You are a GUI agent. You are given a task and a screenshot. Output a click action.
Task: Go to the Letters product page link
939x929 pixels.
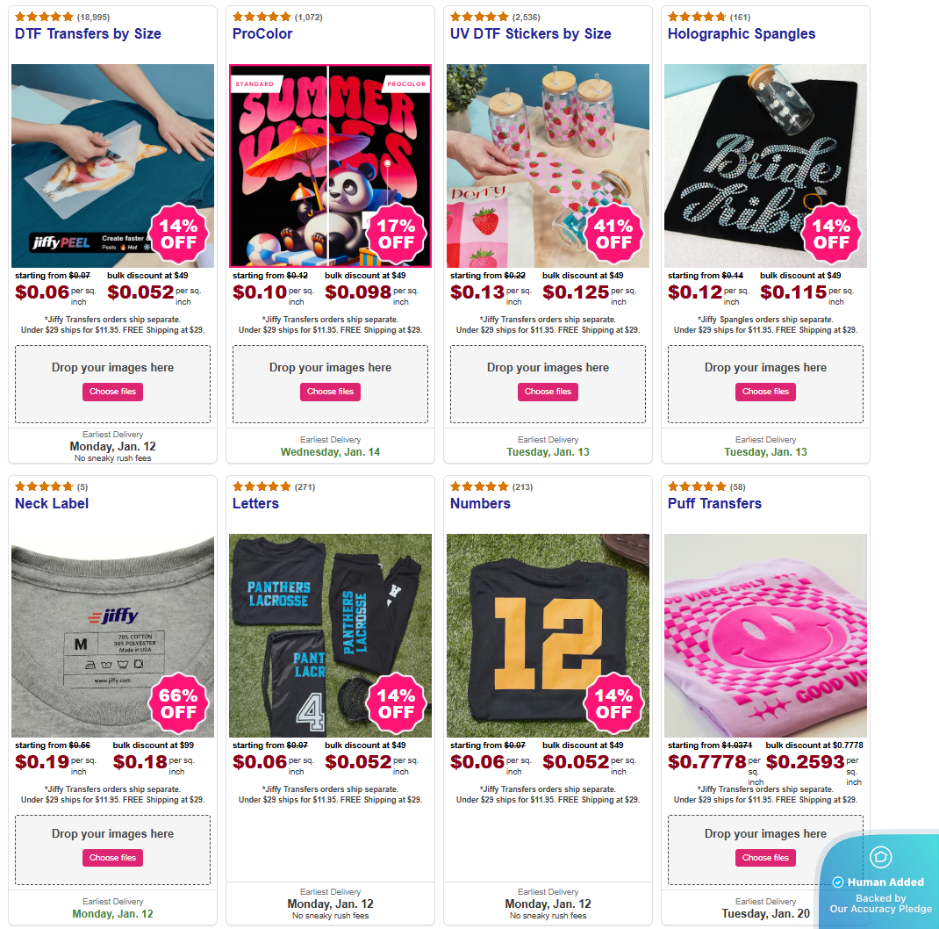255,504
